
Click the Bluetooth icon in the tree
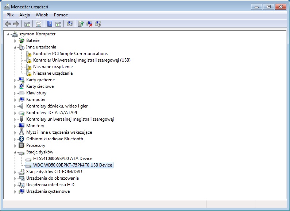tap(22, 139)
